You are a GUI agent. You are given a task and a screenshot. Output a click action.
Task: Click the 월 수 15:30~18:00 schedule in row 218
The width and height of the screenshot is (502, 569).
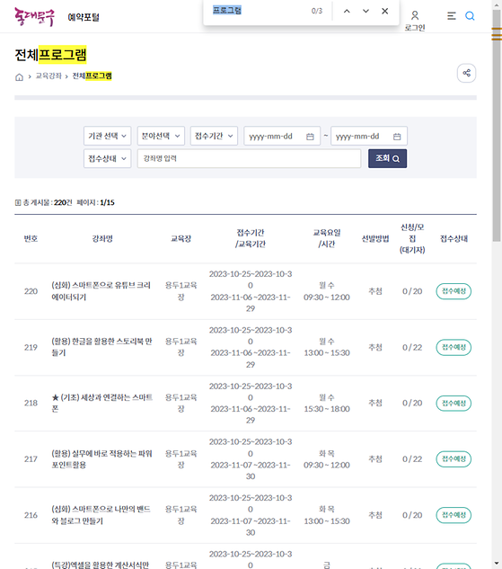pyautogui.click(x=327, y=403)
